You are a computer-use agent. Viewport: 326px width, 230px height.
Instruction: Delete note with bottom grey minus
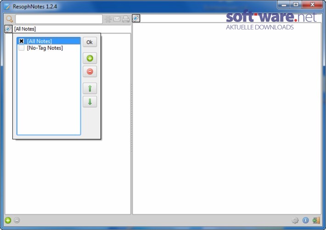click(x=17, y=220)
